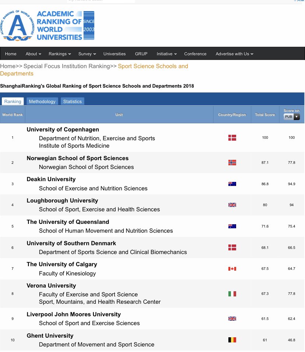Screen dimensions: 305x352
Task: Click Department of Movement and Sport Science
Action: click(97, 344)
